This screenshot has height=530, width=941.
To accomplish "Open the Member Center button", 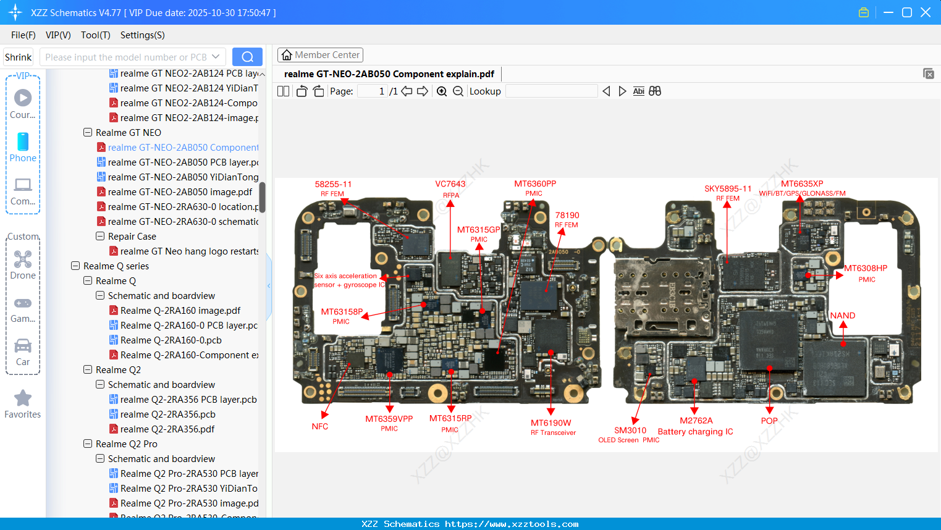I will [321, 55].
